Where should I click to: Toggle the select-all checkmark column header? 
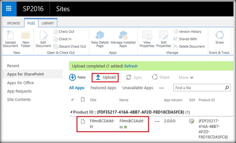coord(72,100)
